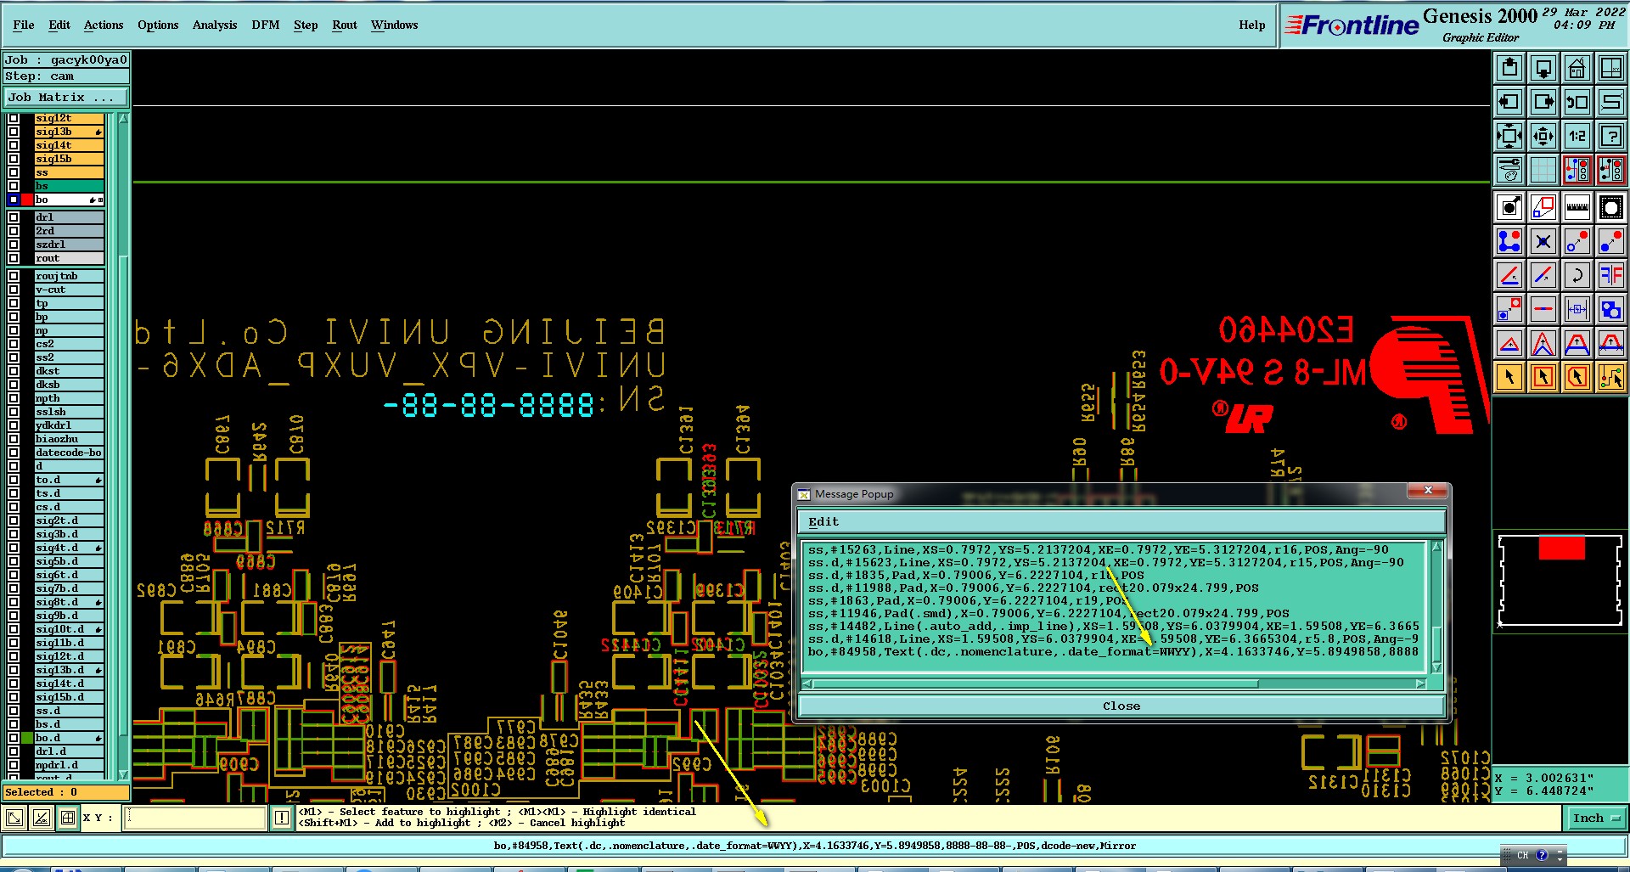
Task: Toggle display checkbox for layer bs
Action: pos(14,186)
